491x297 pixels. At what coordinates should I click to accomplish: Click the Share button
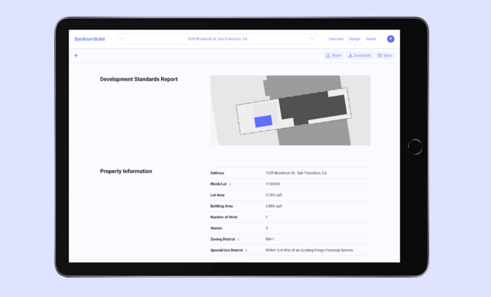(334, 56)
